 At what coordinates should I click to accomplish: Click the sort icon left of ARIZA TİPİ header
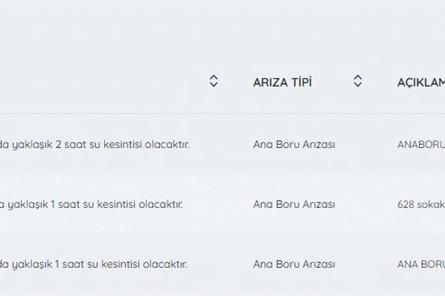click(214, 81)
